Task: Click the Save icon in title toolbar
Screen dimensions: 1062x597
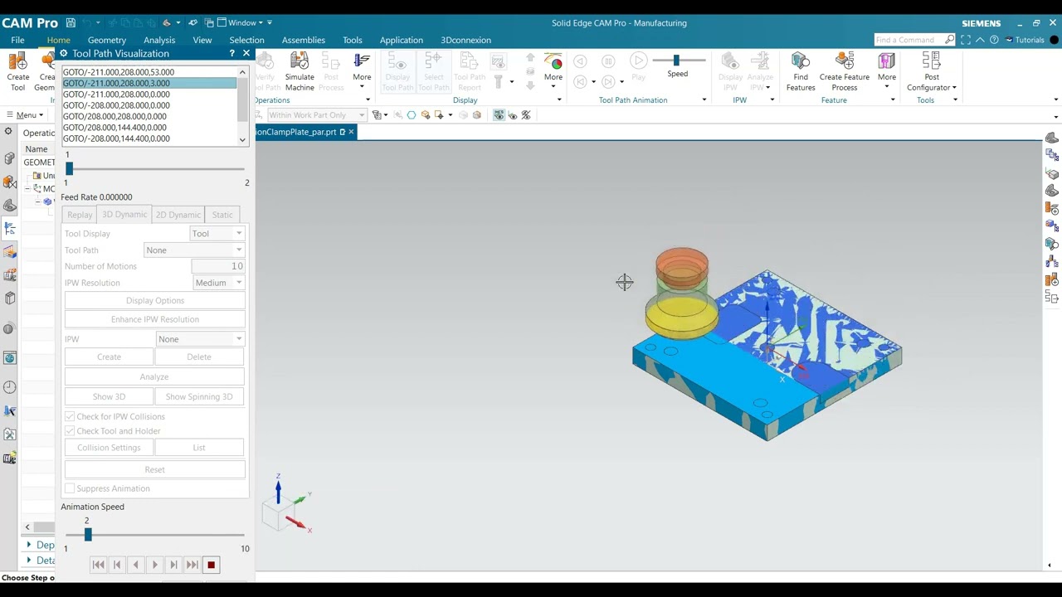Action: click(x=71, y=22)
